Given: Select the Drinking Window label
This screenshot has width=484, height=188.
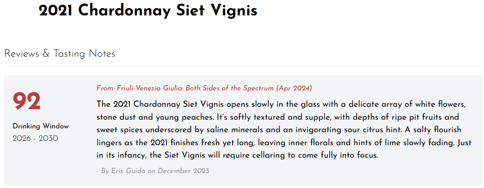Looking at the screenshot, I should (41, 126).
